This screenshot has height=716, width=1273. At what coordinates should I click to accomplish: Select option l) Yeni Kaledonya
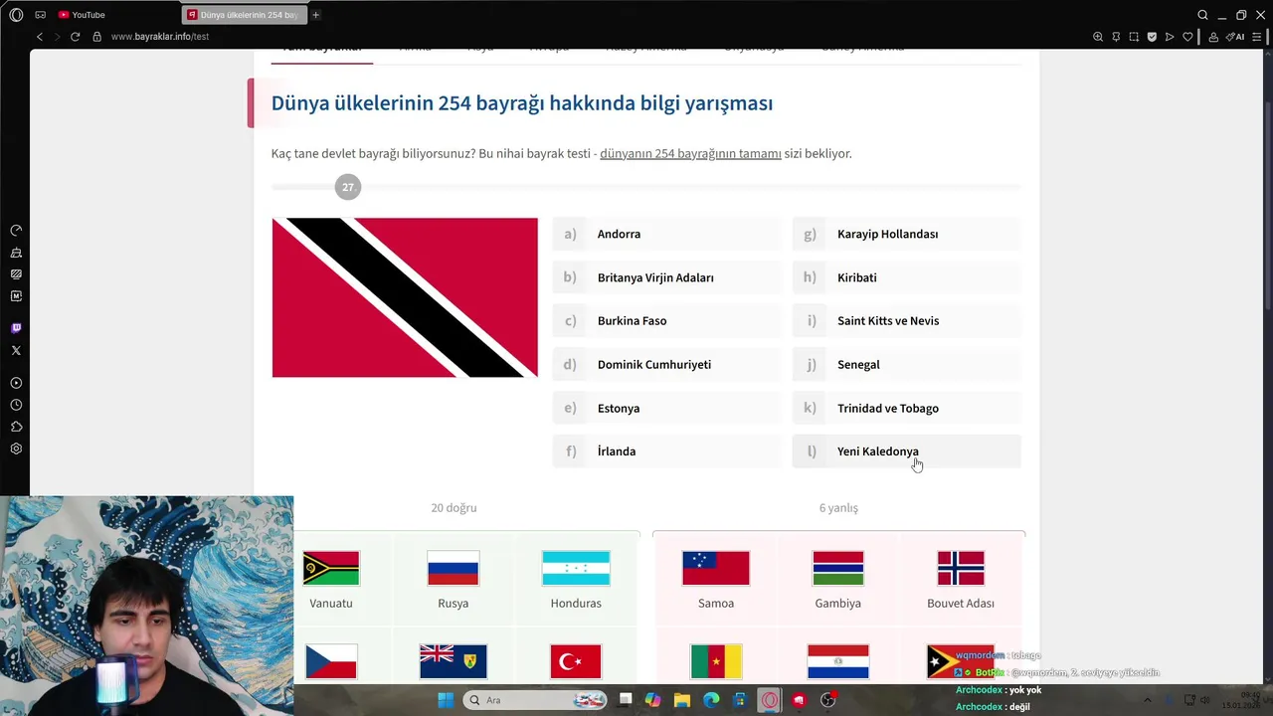[907, 451]
